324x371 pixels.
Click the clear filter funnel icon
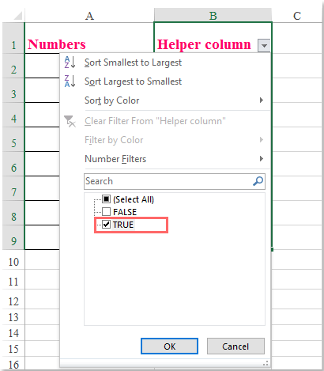click(70, 121)
